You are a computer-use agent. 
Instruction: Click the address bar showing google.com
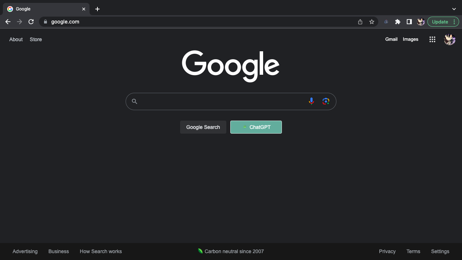[209, 22]
